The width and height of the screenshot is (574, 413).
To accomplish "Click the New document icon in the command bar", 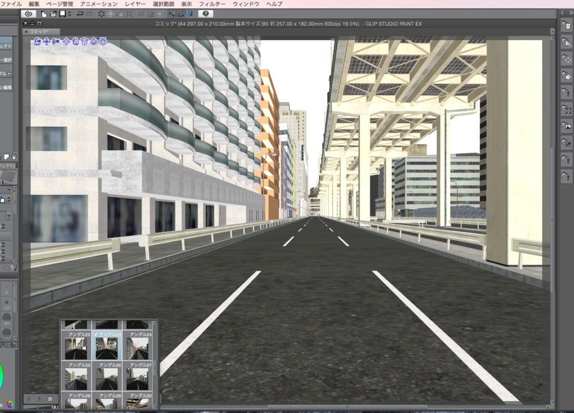I will [x=43, y=12].
